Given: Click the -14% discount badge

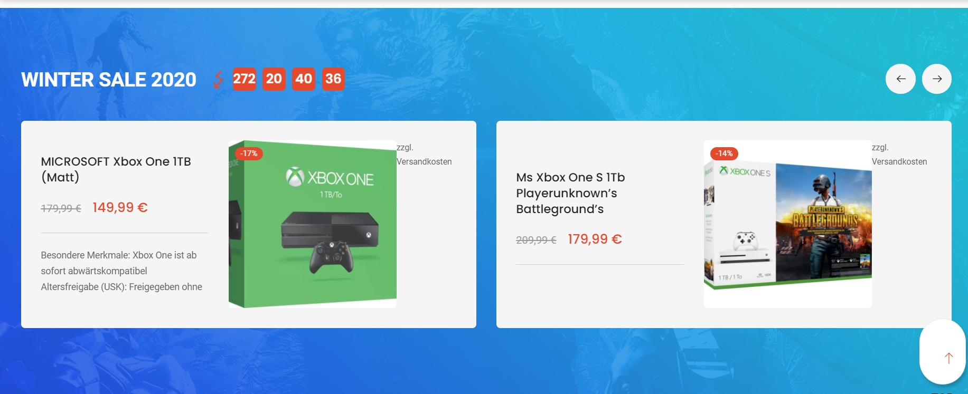Looking at the screenshot, I should [x=724, y=153].
